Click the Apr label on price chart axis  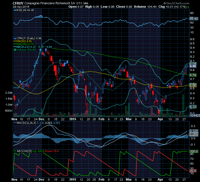point(160,119)
